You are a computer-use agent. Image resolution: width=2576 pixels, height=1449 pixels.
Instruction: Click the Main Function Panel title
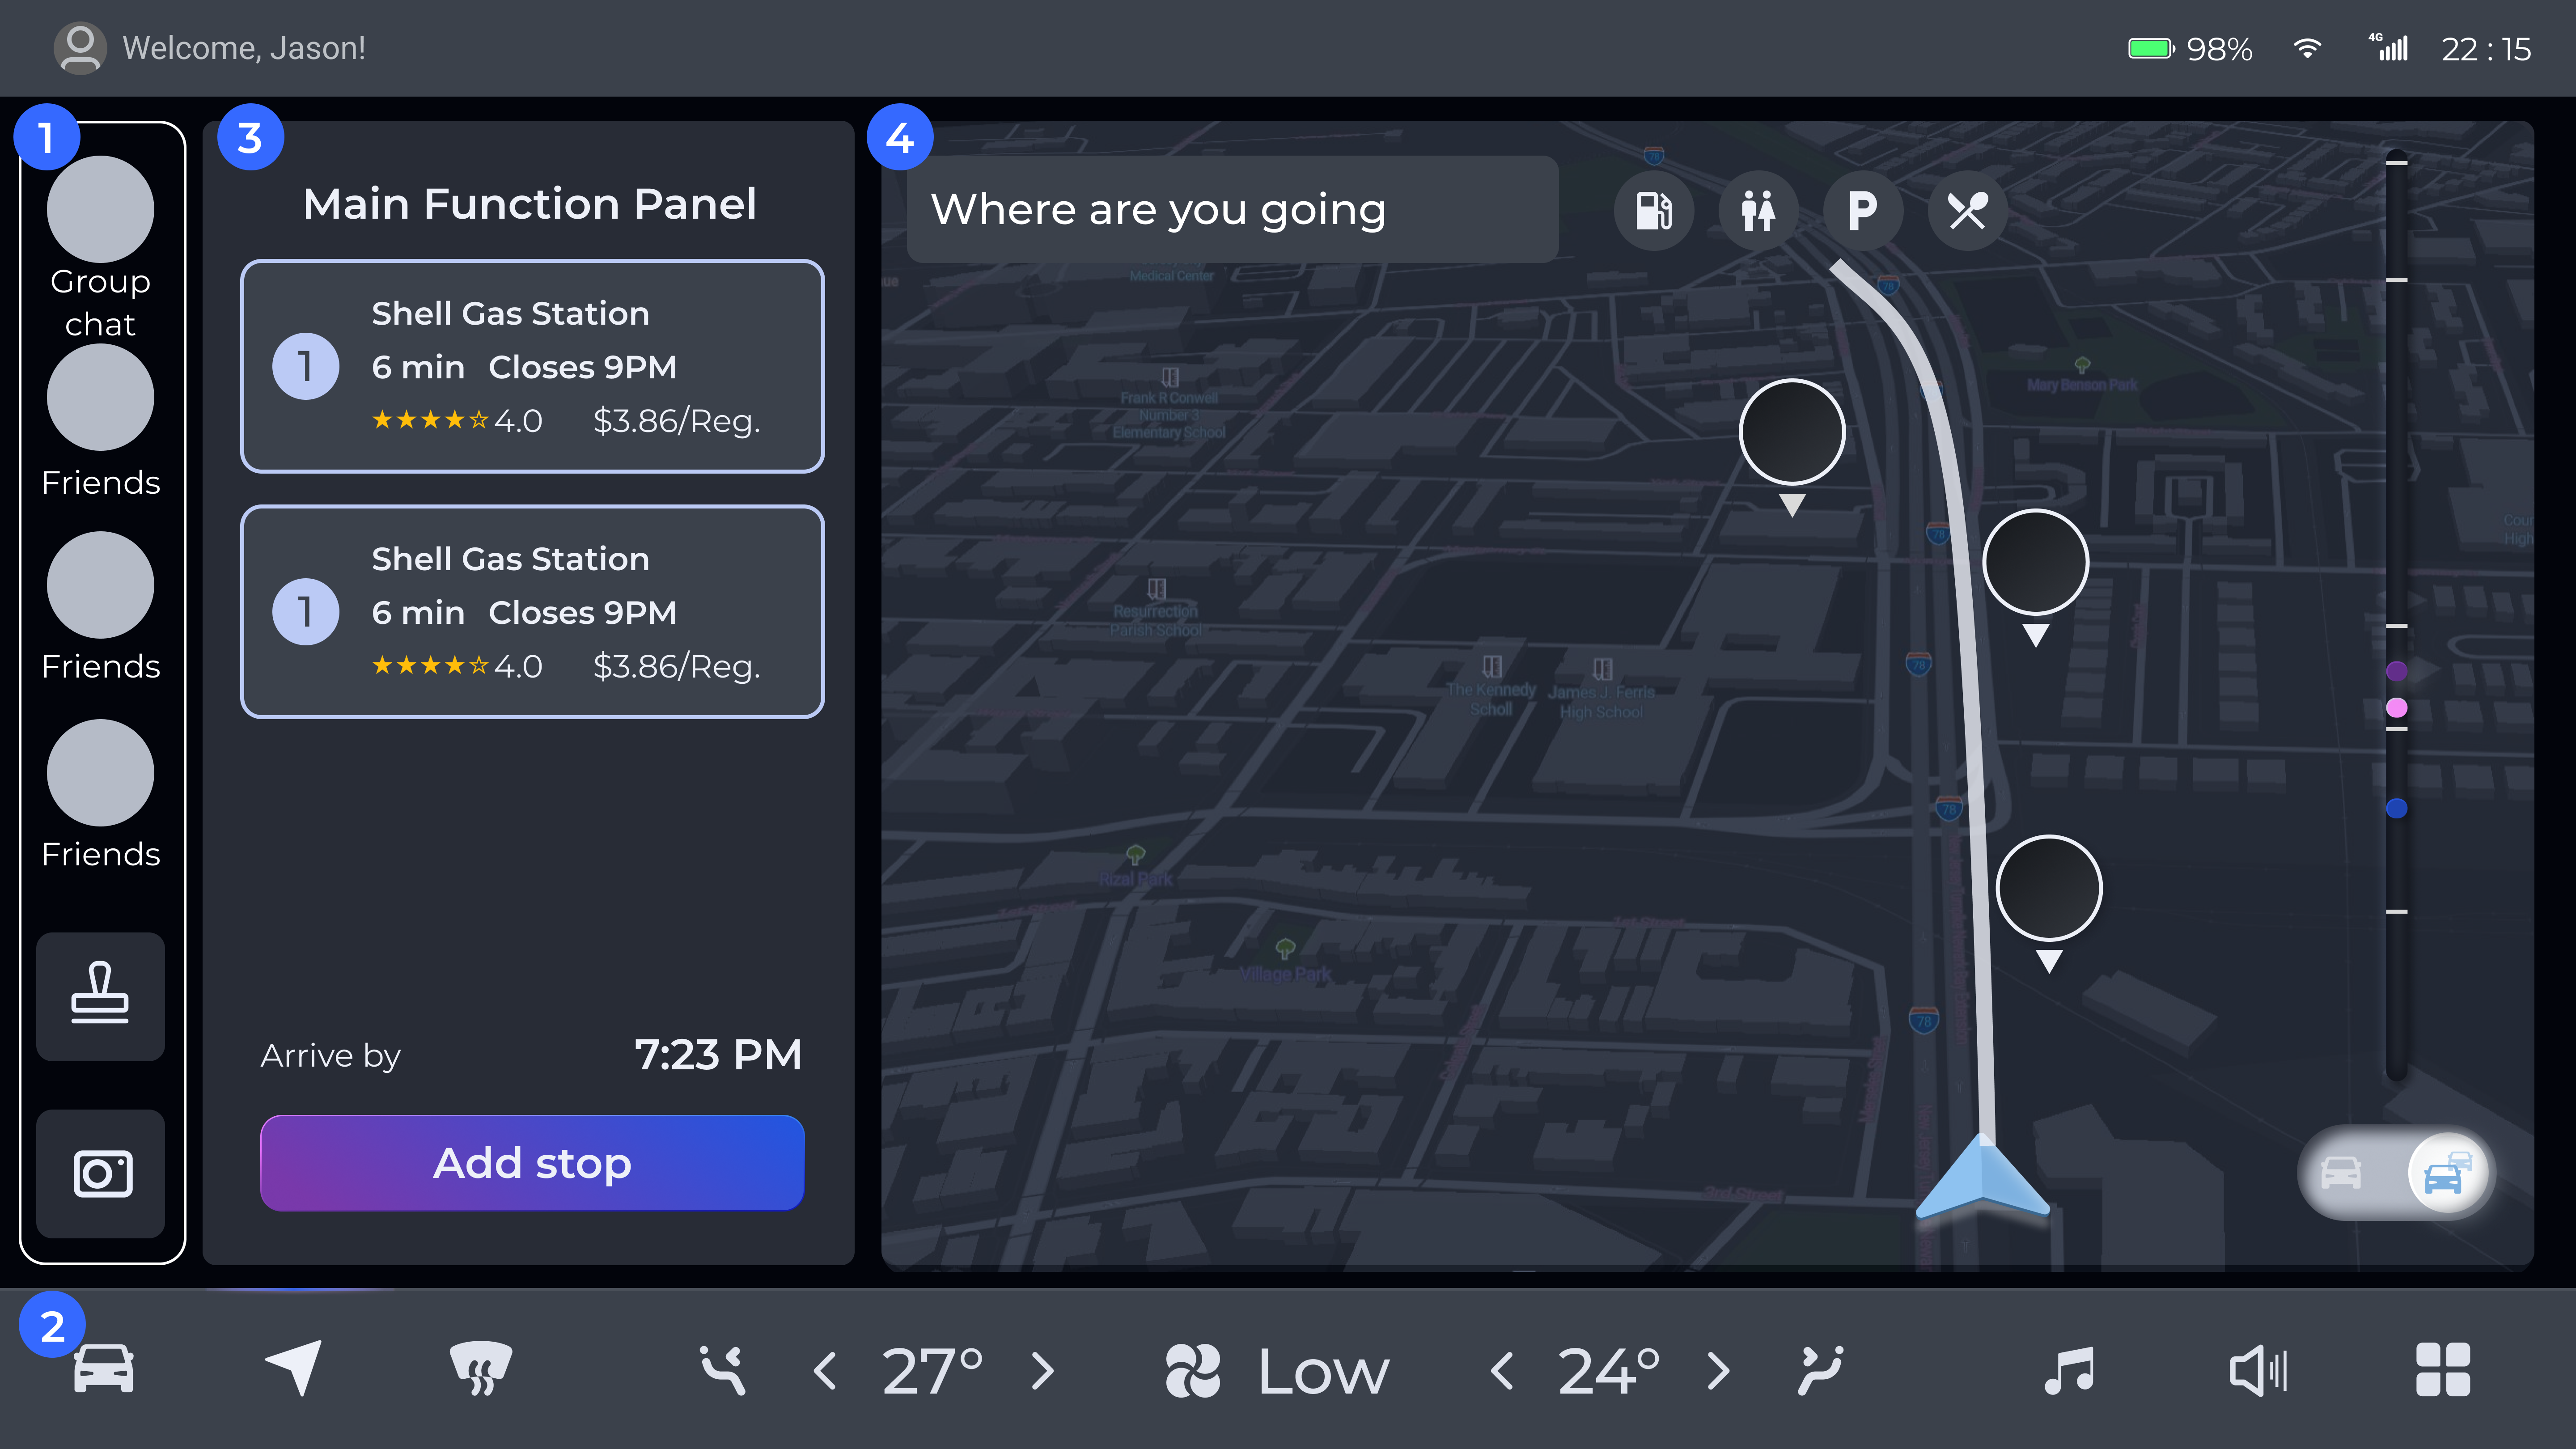(530, 203)
